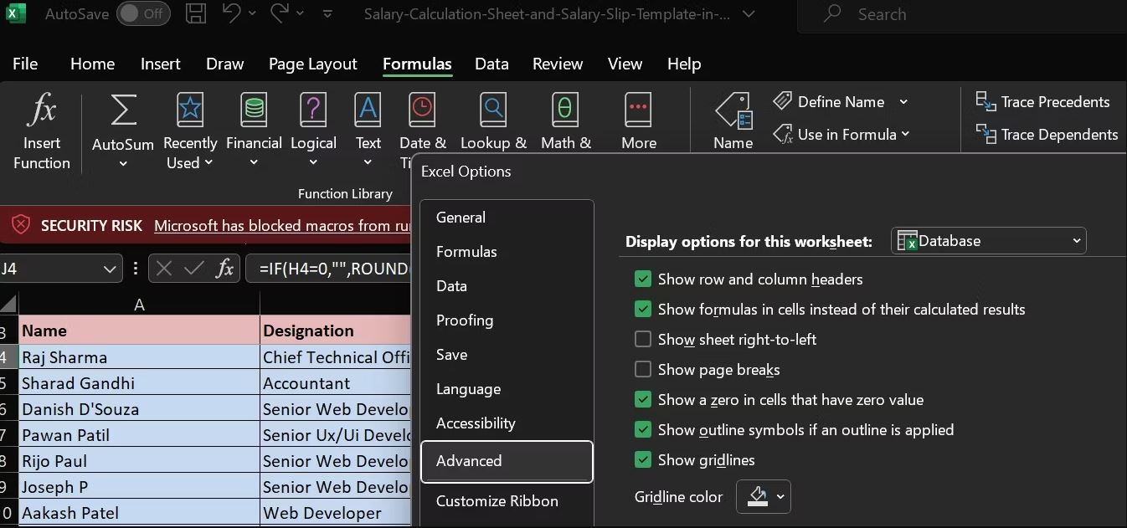The height and width of the screenshot is (528, 1127).
Task: Uncheck Show a zero in cells with zero value
Action: pyautogui.click(x=643, y=400)
